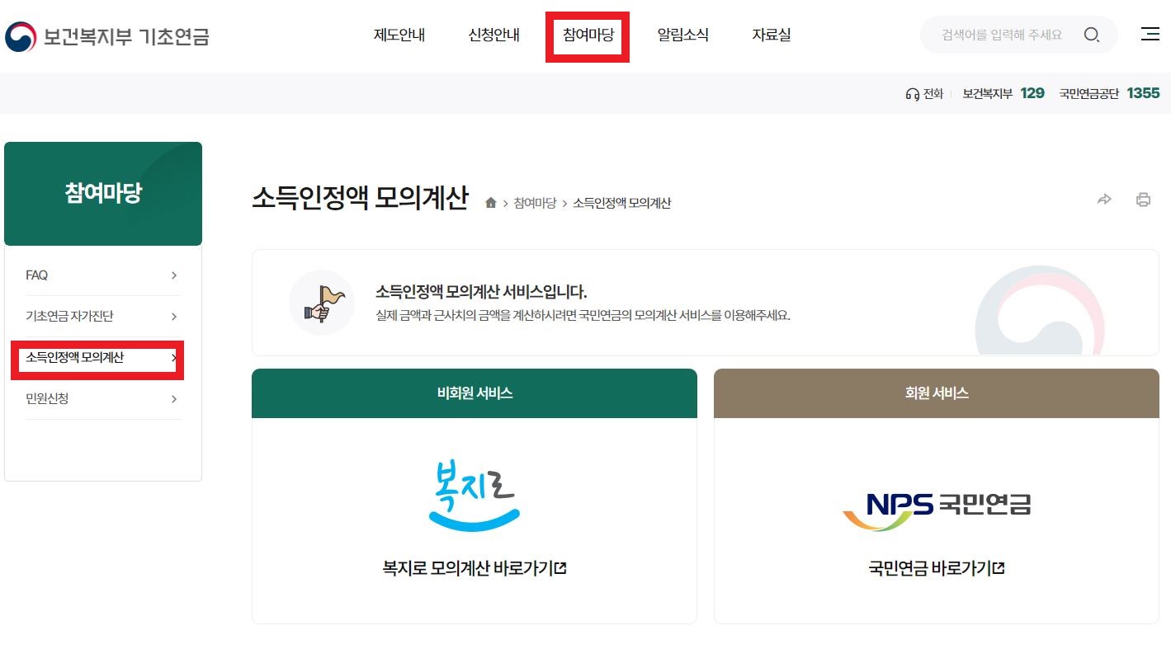Screen dimensions: 1171x649
Task: Click the 복지로 logo image
Action: (475, 495)
